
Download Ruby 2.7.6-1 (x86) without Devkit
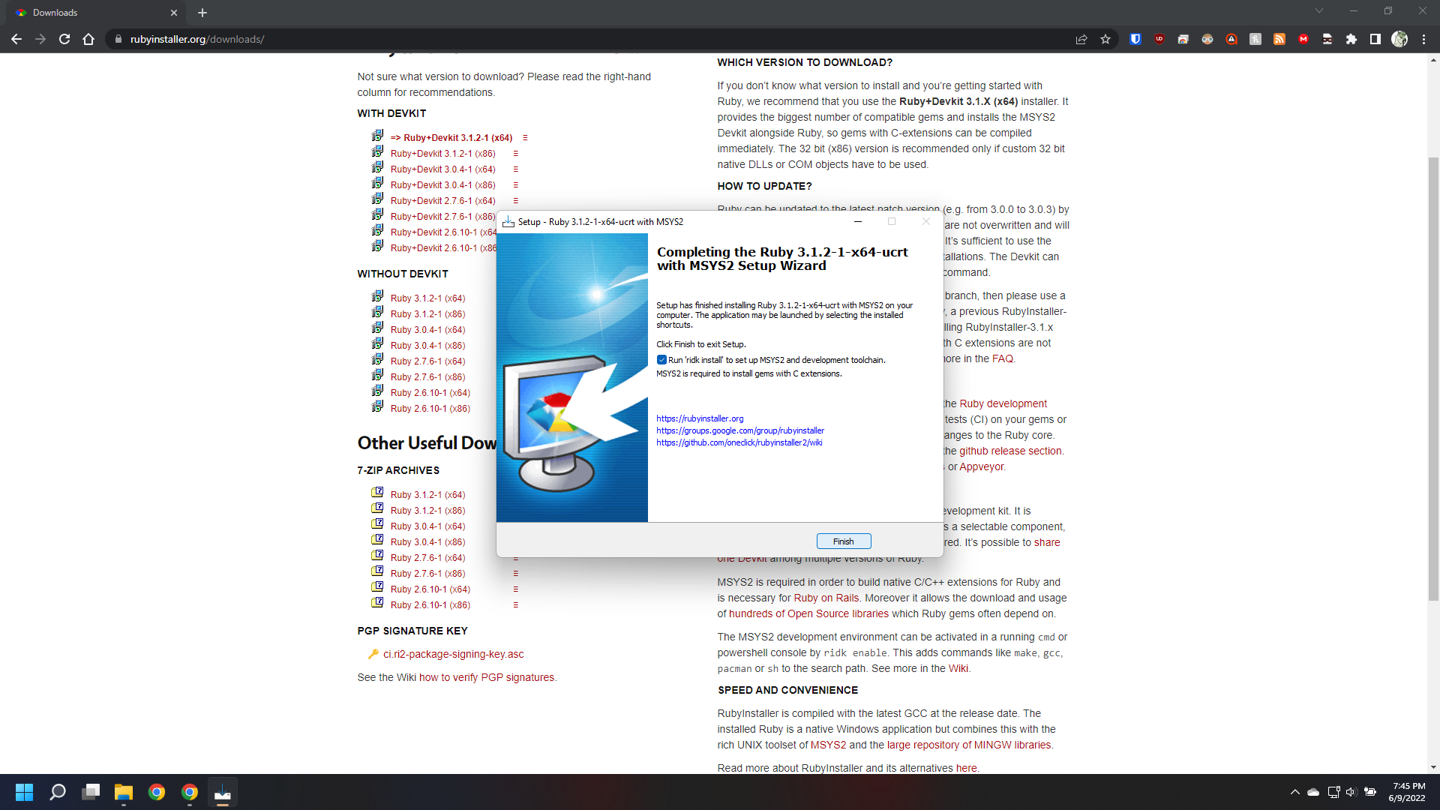[427, 377]
